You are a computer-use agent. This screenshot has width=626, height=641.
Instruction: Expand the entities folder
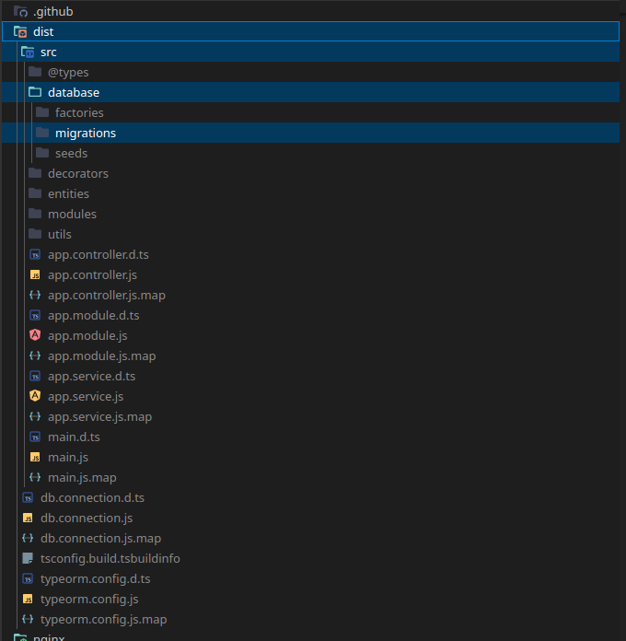click(310, 193)
